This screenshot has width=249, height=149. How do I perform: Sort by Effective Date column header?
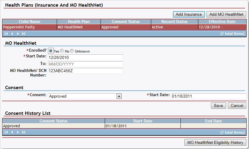coord(222,21)
